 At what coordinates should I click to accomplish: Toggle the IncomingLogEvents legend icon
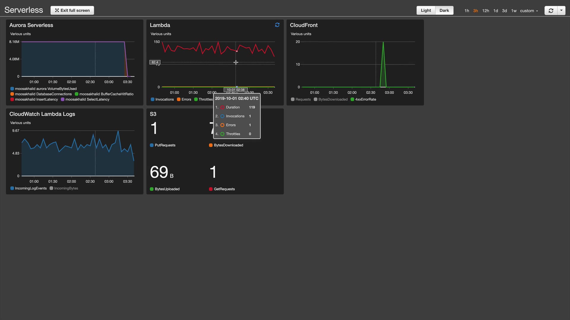[x=12, y=188]
